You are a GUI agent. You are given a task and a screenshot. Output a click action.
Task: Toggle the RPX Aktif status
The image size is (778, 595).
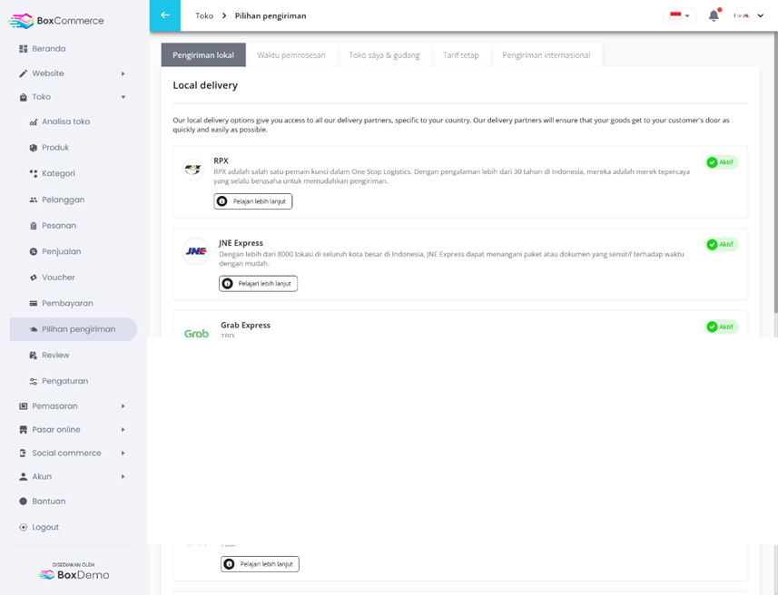721,162
